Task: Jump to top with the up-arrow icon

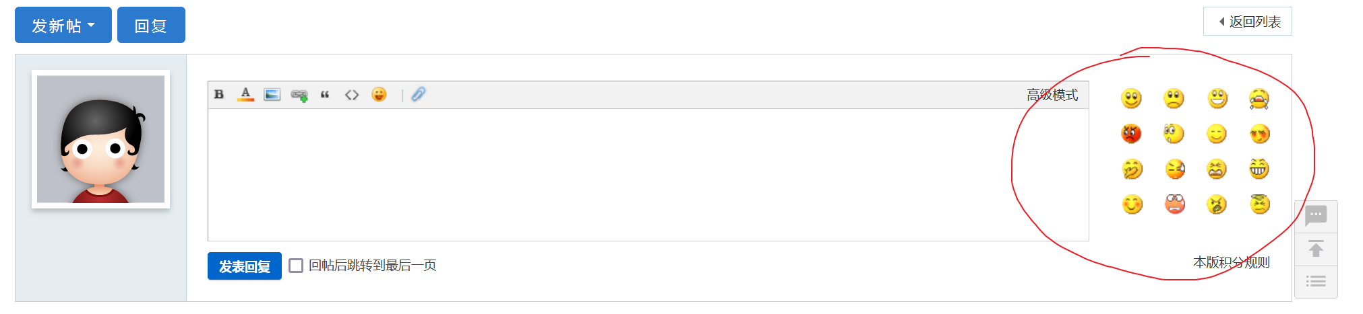Action: (x=1316, y=249)
